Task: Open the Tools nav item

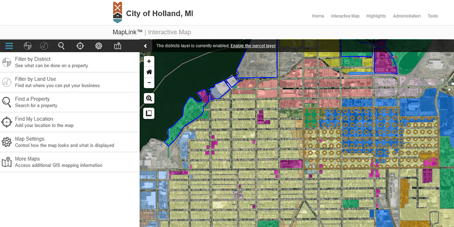Action: (433, 16)
